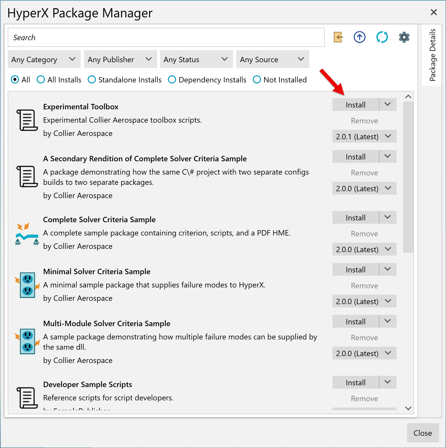446x448 pixels.
Task: Open the Package Details side tab
Action: 432,55
